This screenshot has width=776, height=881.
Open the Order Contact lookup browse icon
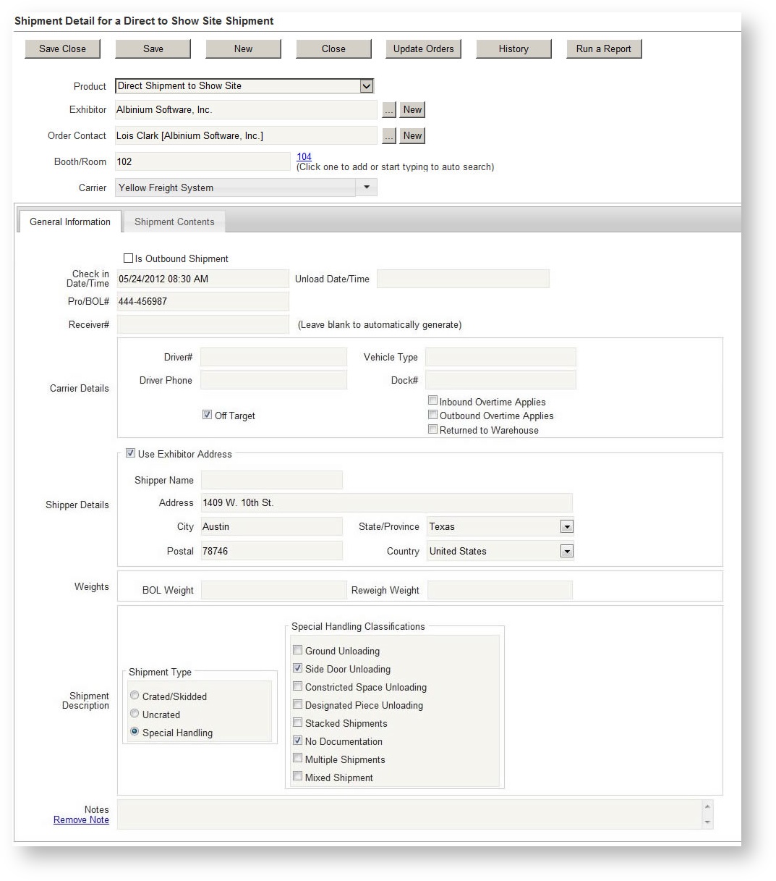[x=389, y=135]
